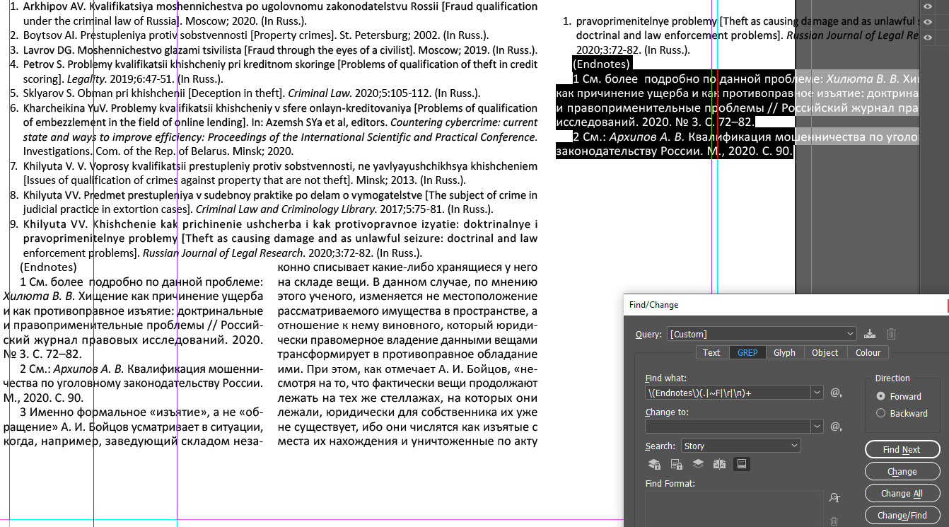The width and height of the screenshot is (949, 527).
Task: Click Specify attributes to find icon
Action: click(x=834, y=498)
